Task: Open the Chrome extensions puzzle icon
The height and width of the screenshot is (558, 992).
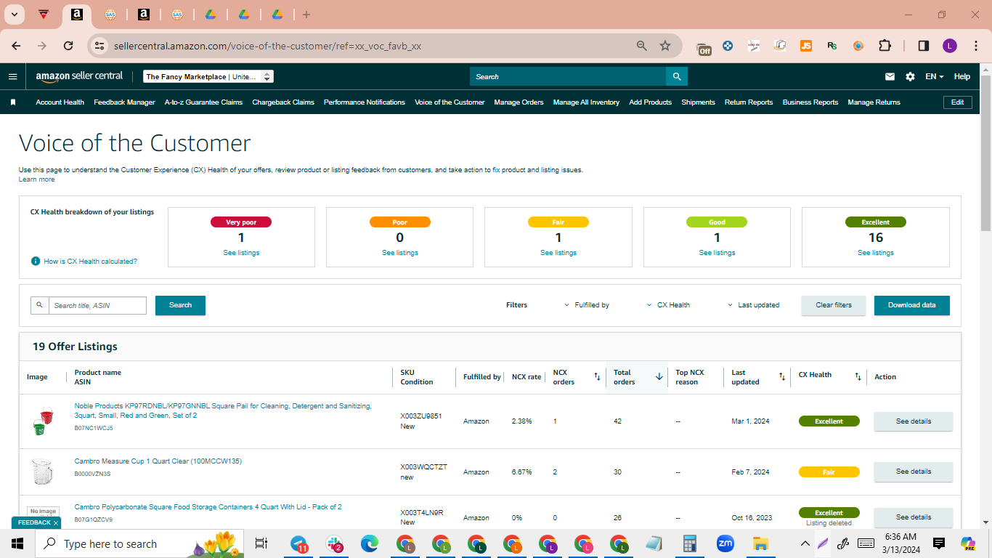Action: (885, 46)
